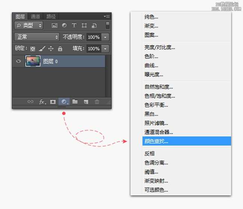Switch to the 图层 tab
Image resolution: width=243 pixels, height=209 pixels.
click(x=20, y=16)
